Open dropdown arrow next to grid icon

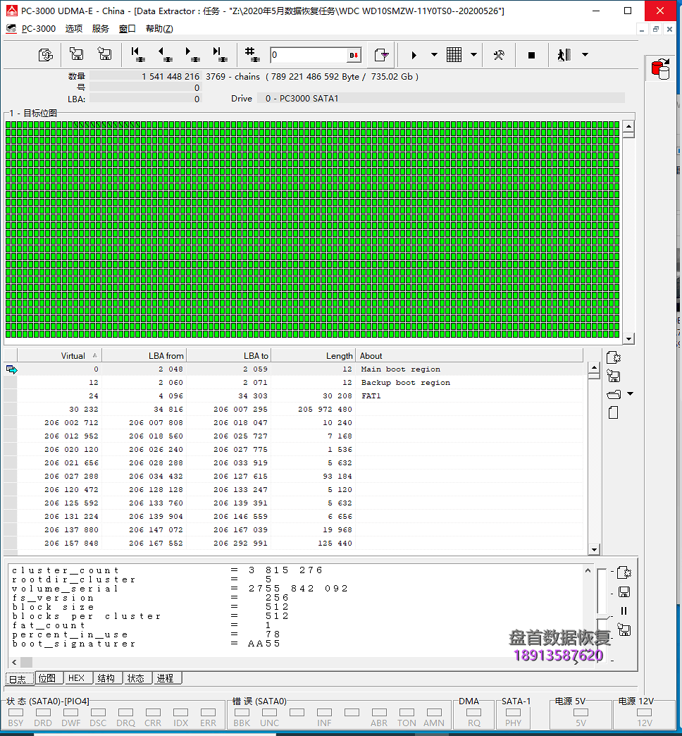tap(473, 55)
